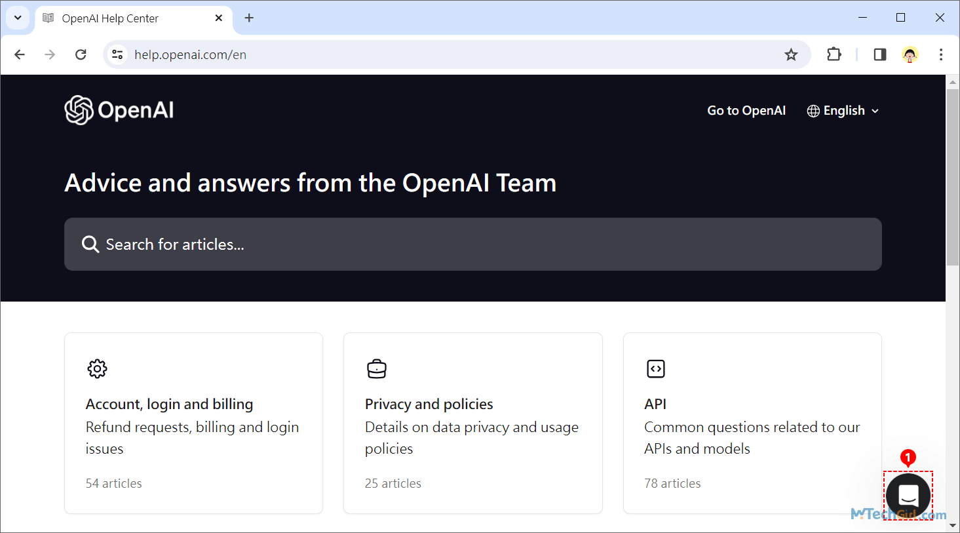
Task: Open the API collection card
Action: pyautogui.click(x=752, y=423)
